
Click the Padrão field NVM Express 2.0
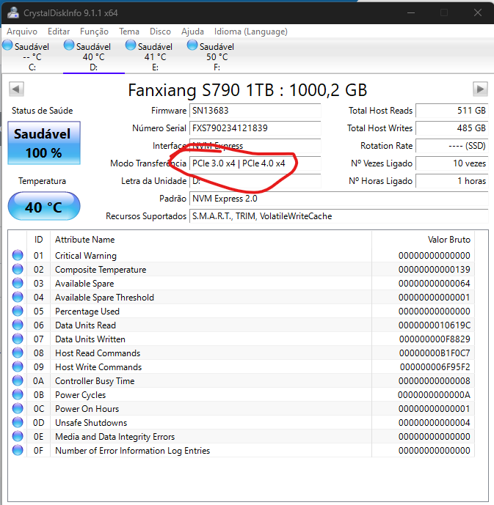(x=339, y=199)
